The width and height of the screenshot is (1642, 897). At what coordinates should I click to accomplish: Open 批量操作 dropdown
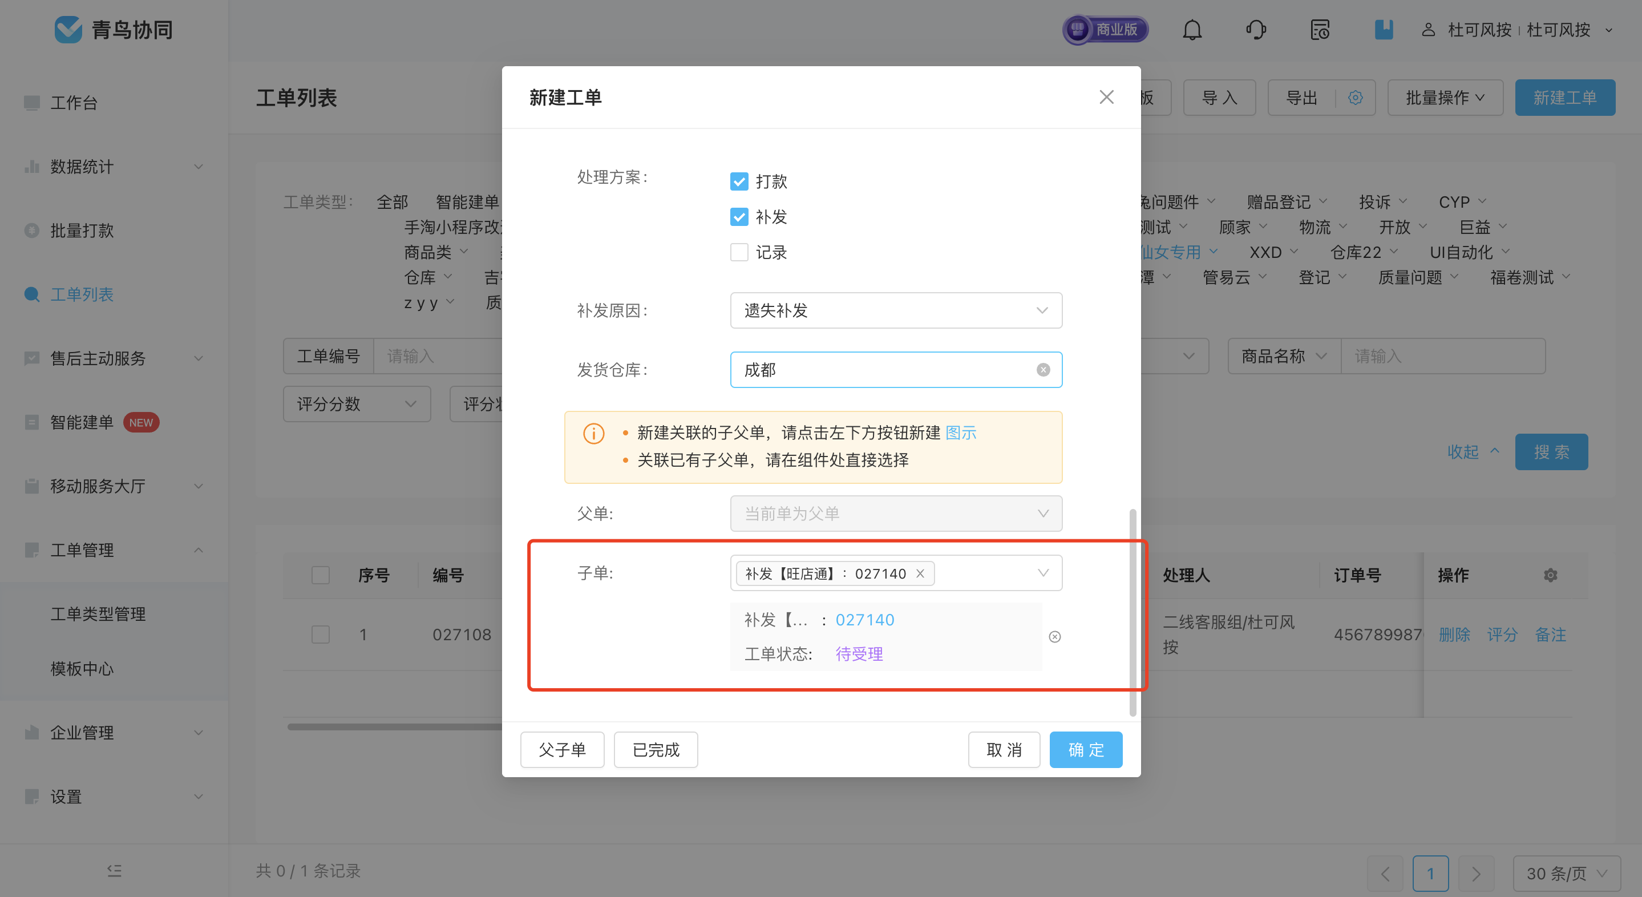coord(1445,98)
